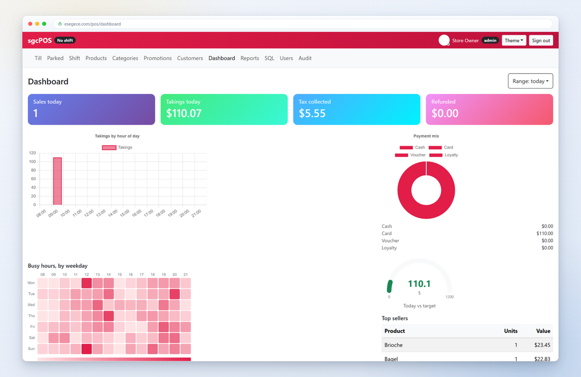The height and width of the screenshot is (377, 581).
Task: Click the Card $110.00 value
Action: pyautogui.click(x=545, y=234)
